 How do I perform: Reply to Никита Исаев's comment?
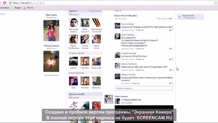pyautogui.click(x=140, y=30)
